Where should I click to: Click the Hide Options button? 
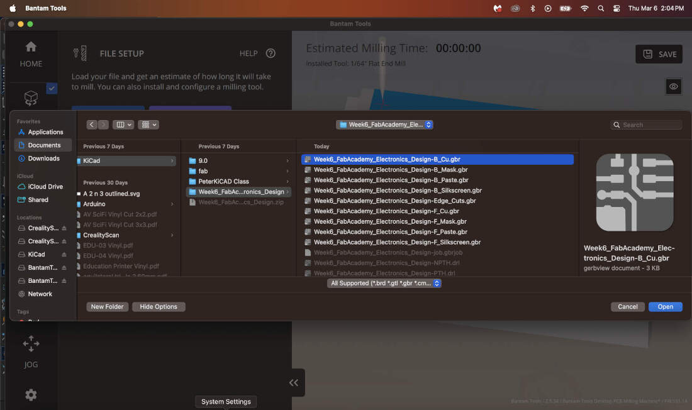[159, 307]
